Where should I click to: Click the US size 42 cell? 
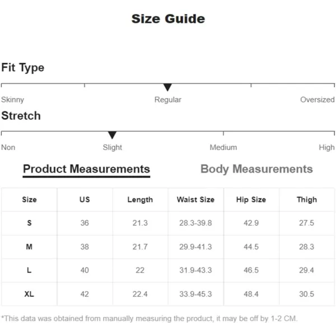click(x=85, y=294)
